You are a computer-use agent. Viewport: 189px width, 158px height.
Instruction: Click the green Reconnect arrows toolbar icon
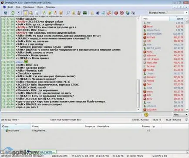click(x=13, y=13)
